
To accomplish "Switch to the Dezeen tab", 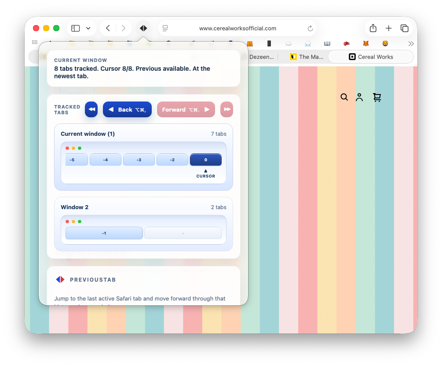I will pos(261,56).
